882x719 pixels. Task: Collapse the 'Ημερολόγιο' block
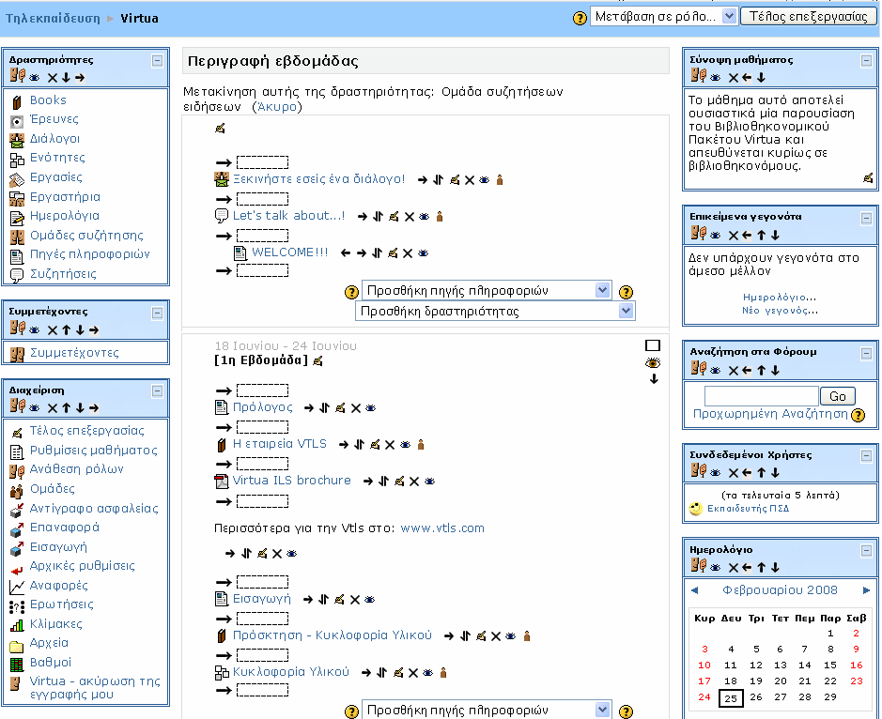click(866, 551)
